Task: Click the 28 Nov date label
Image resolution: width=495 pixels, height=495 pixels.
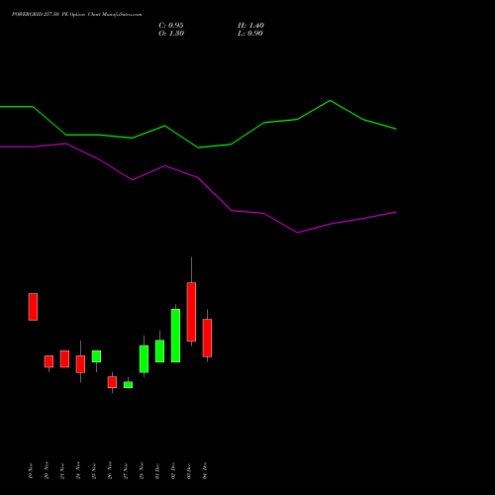Action: coord(142,470)
